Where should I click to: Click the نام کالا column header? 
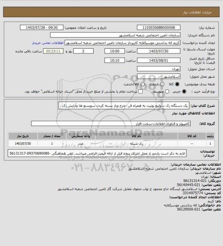coord(136,136)
